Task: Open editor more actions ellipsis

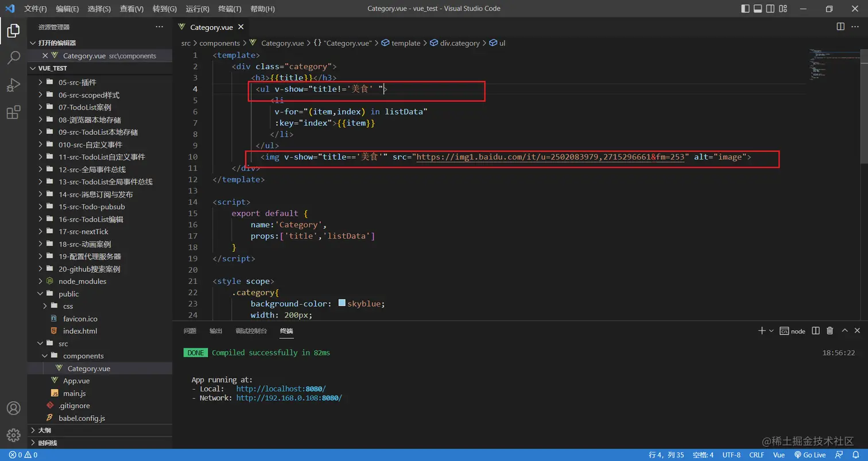Action: pyautogui.click(x=857, y=26)
